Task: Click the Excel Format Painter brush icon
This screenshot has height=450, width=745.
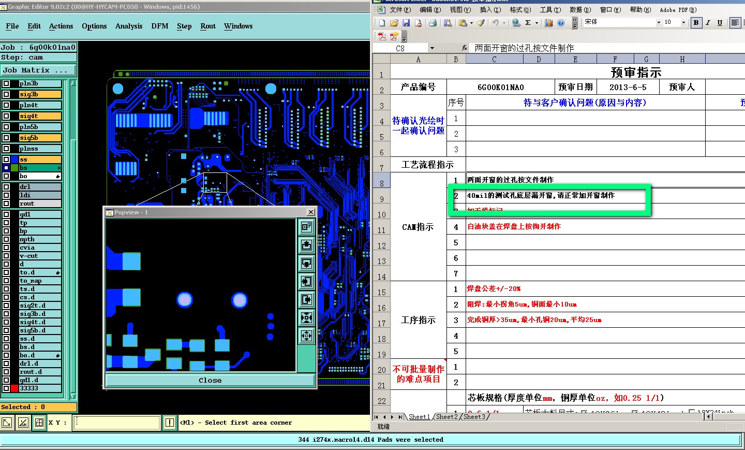Action: click(x=481, y=22)
